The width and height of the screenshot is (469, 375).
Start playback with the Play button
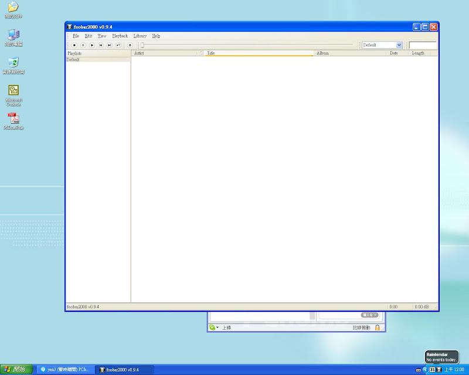[x=92, y=45]
